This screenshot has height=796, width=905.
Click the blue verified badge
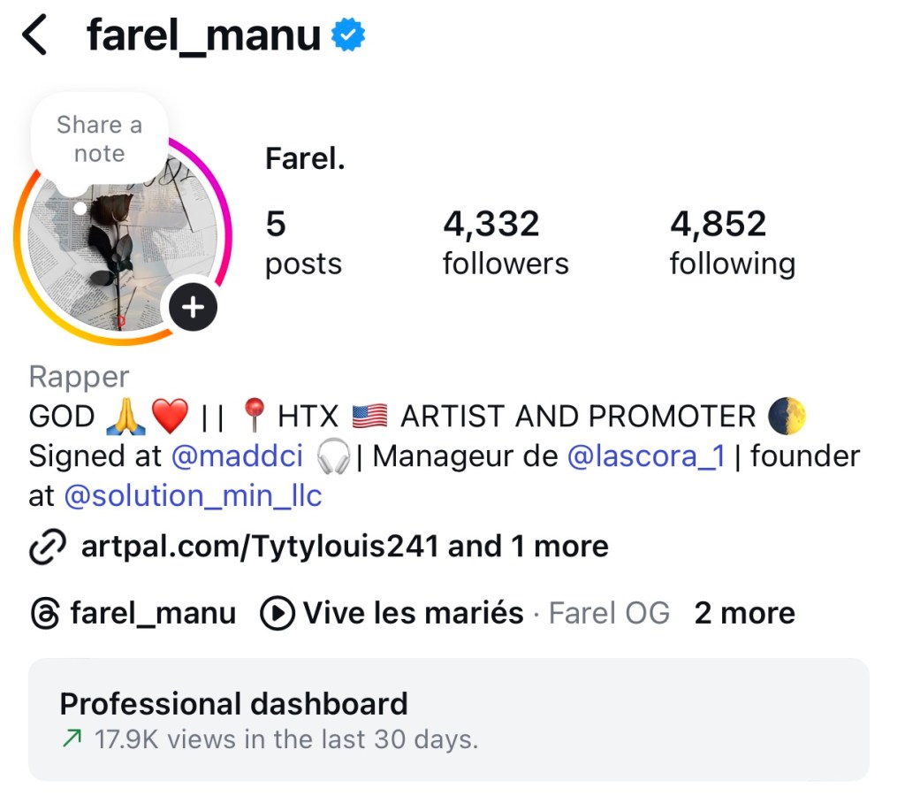348,36
